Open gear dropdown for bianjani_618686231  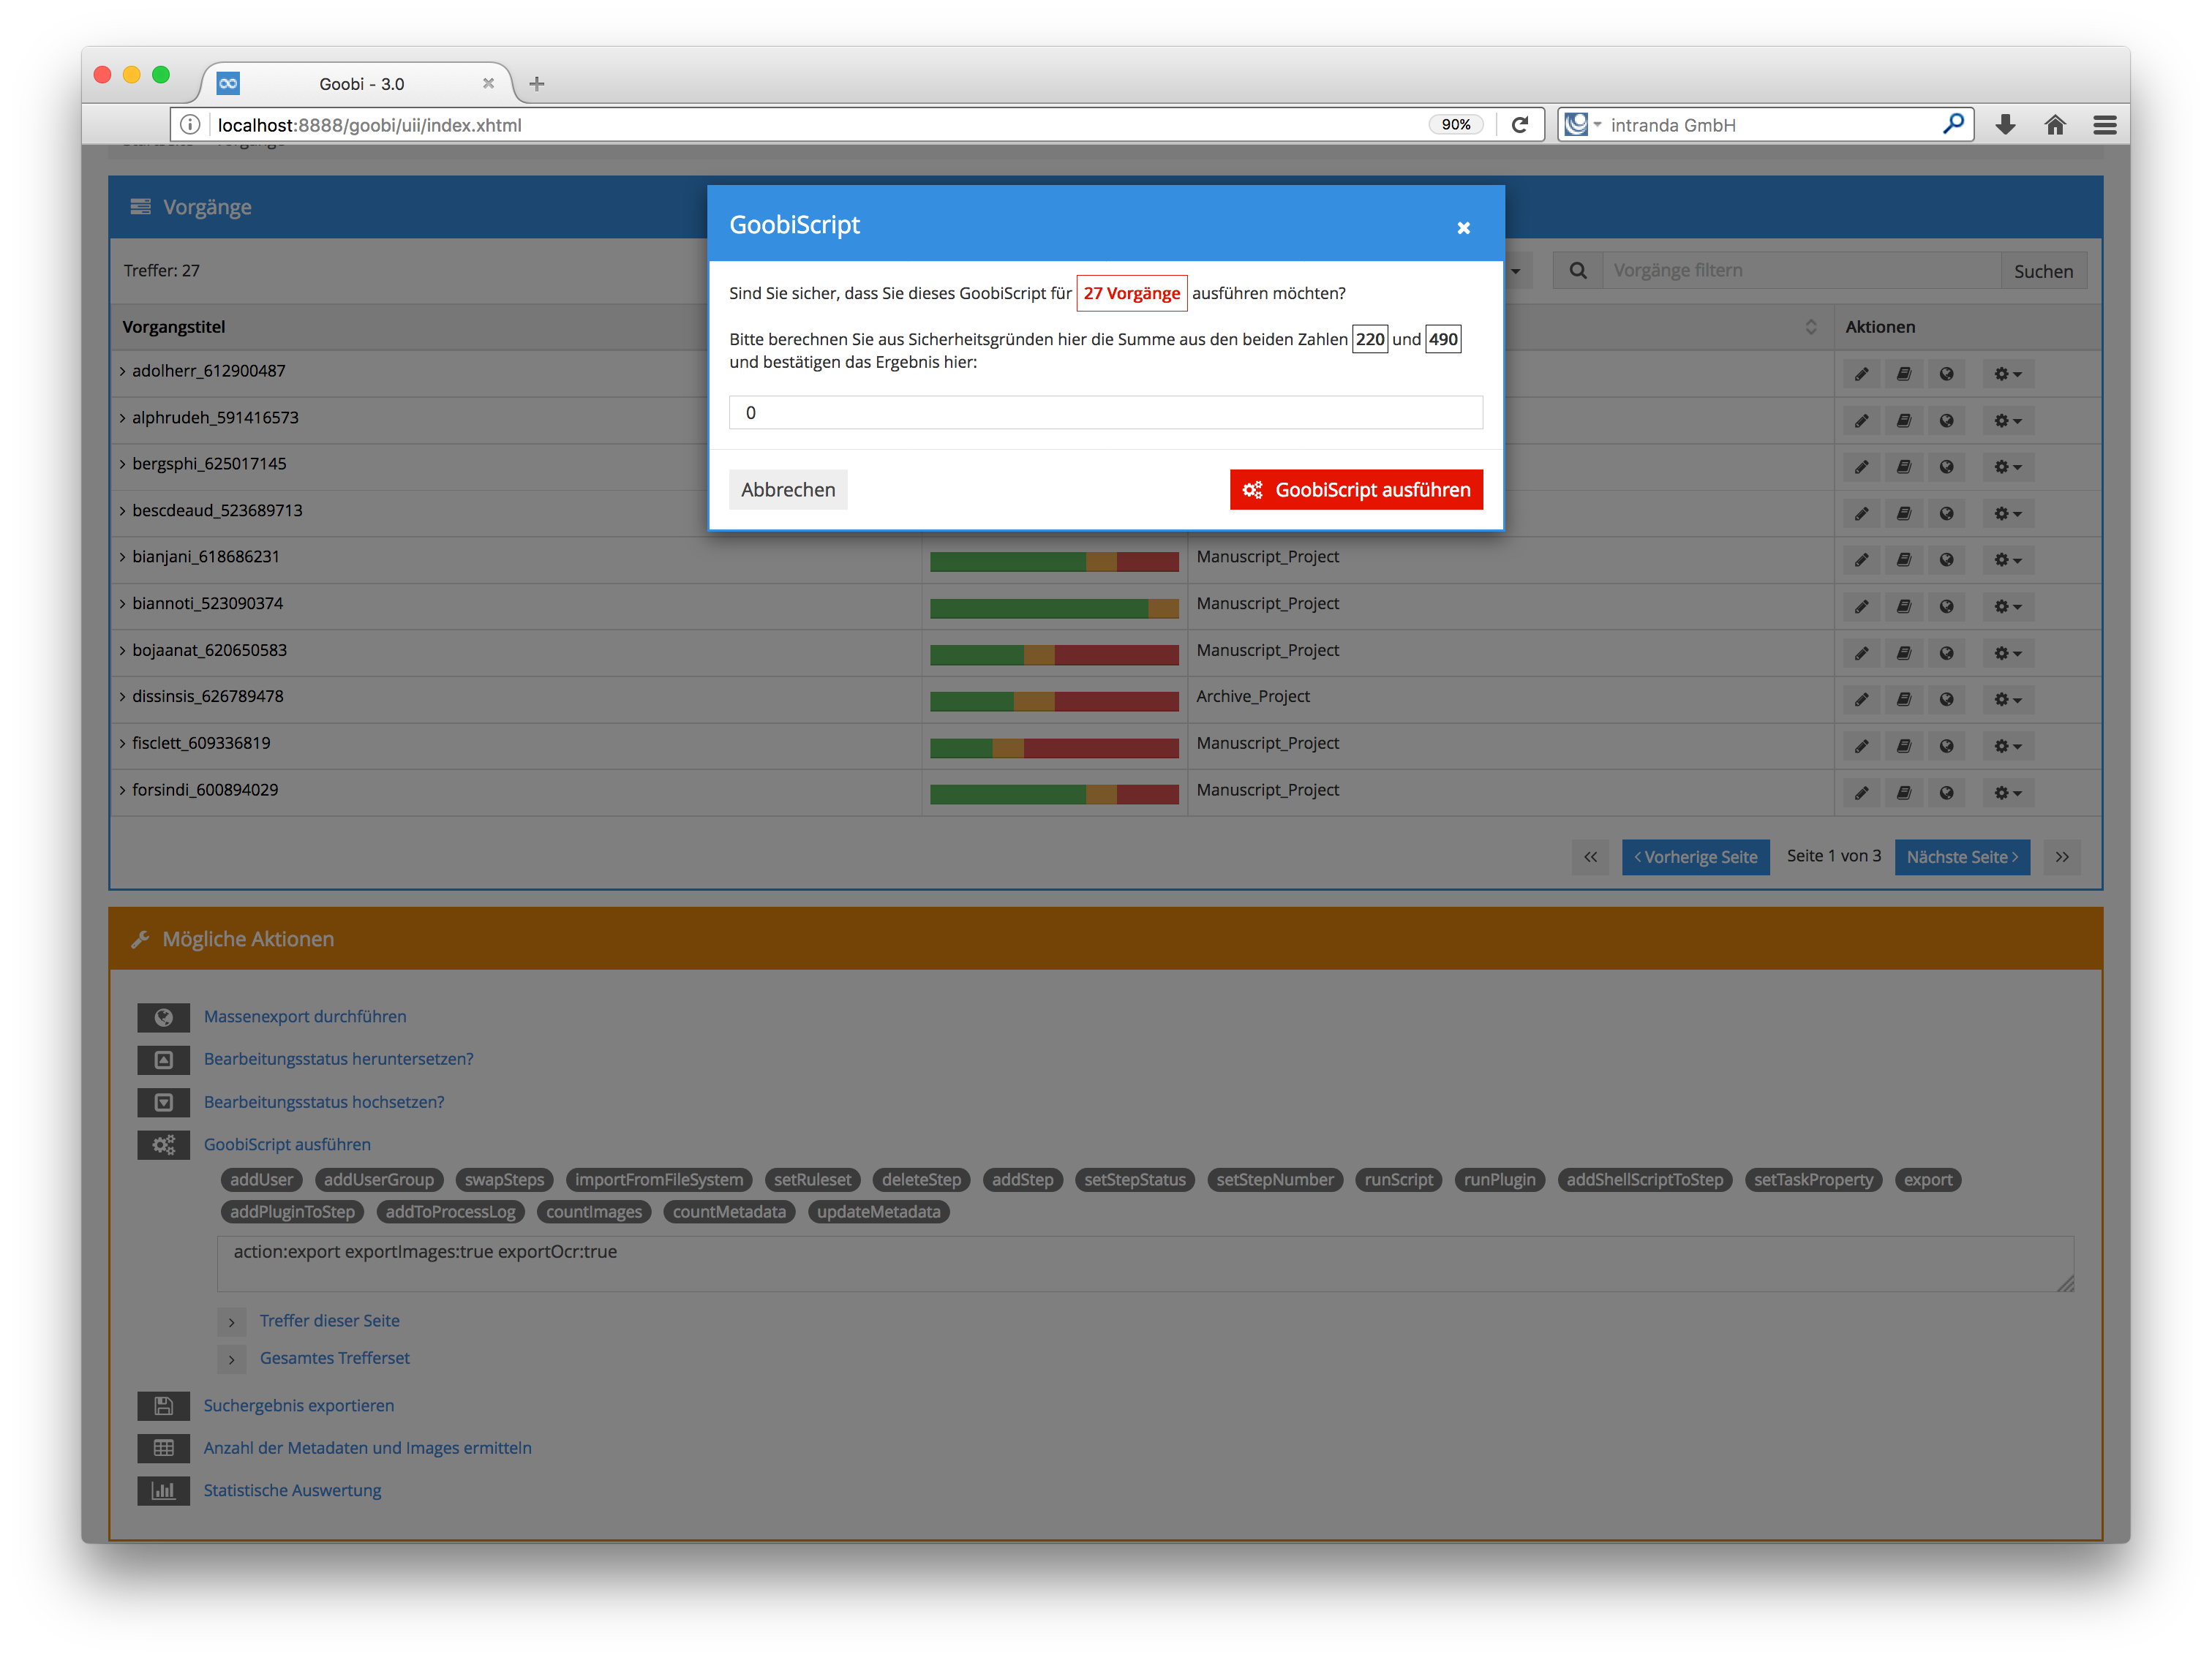(x=2007, y=560)
